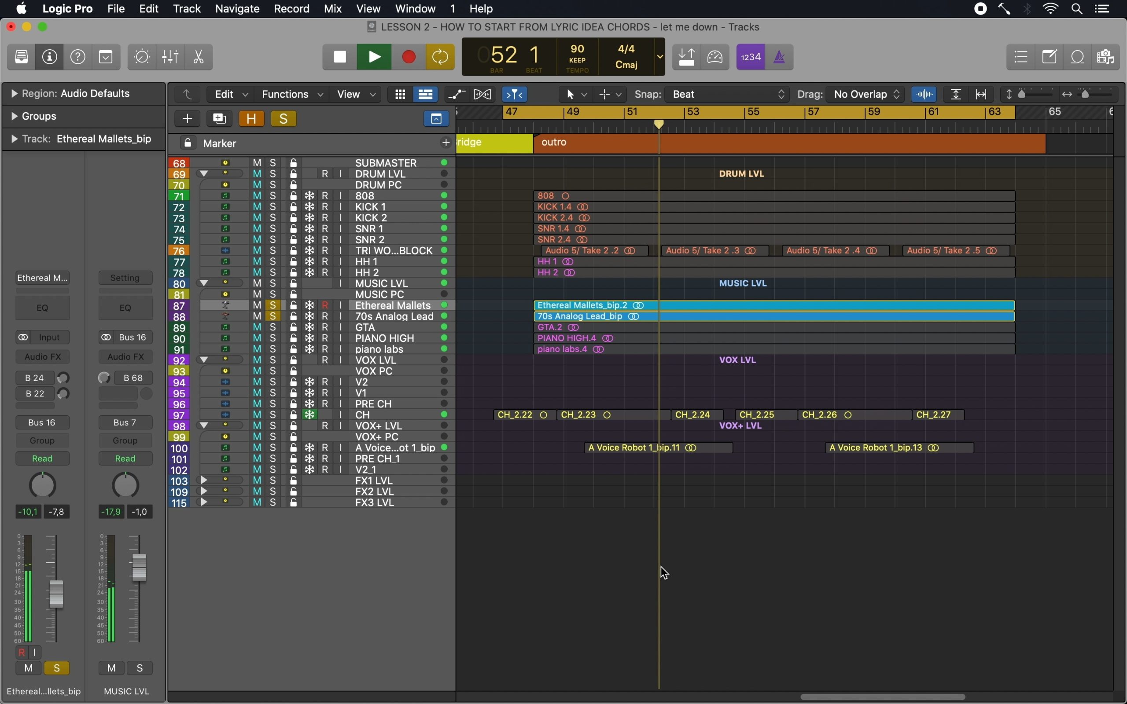Viewport: 1127px width, 704px height.
Task: Mute the PIANO HIGH track
Action: (257, 338)
